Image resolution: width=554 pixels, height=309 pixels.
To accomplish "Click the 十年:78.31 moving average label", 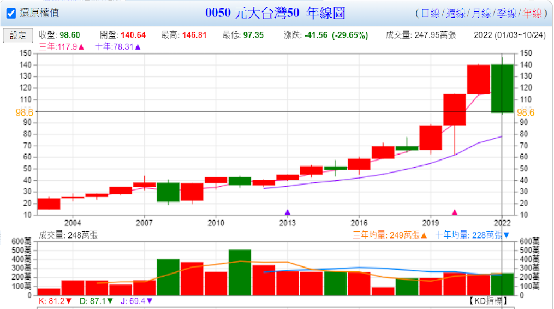I will 118,46.
